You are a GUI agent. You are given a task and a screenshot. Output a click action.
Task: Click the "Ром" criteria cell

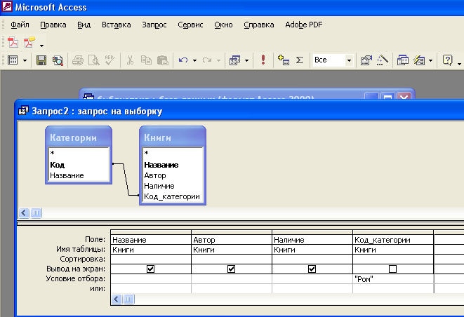tap(393, 279)
